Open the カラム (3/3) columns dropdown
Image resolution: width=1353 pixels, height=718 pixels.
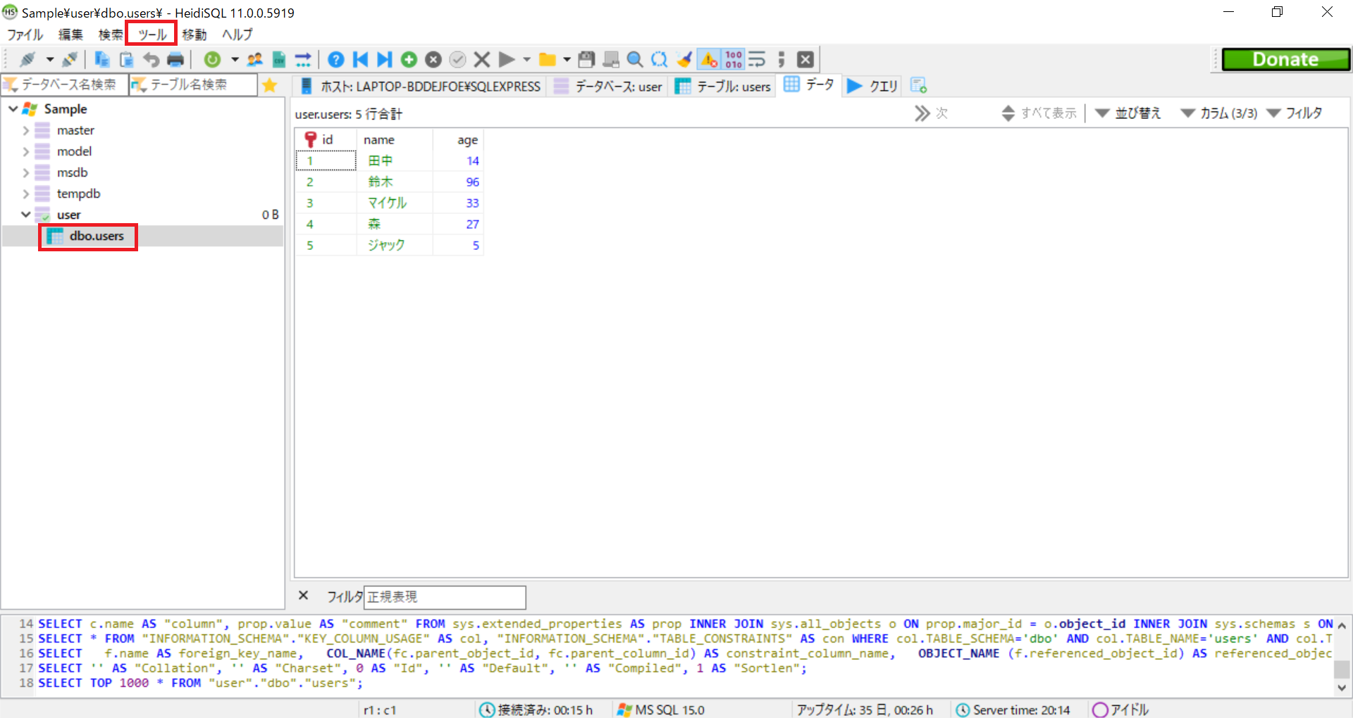click(1219, 113)
